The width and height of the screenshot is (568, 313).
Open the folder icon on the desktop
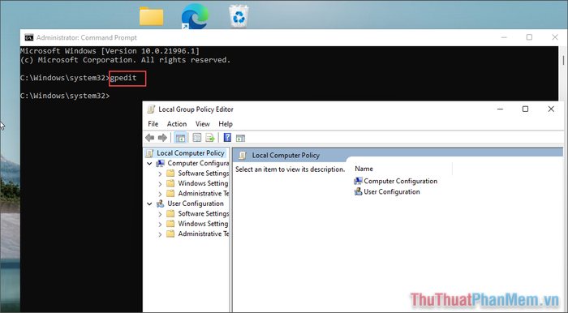click(x=151, y=16)
